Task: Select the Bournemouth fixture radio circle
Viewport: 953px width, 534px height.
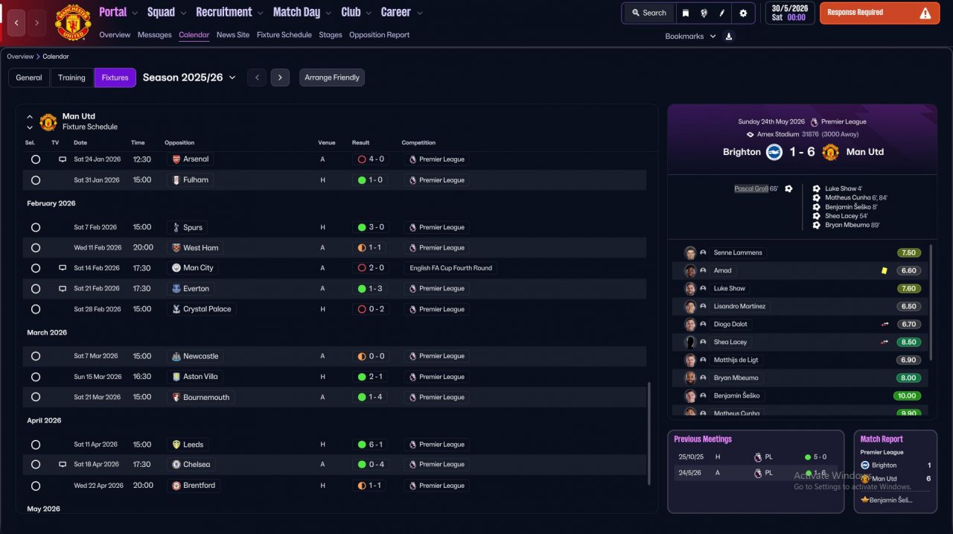Action: pos(35,398)
